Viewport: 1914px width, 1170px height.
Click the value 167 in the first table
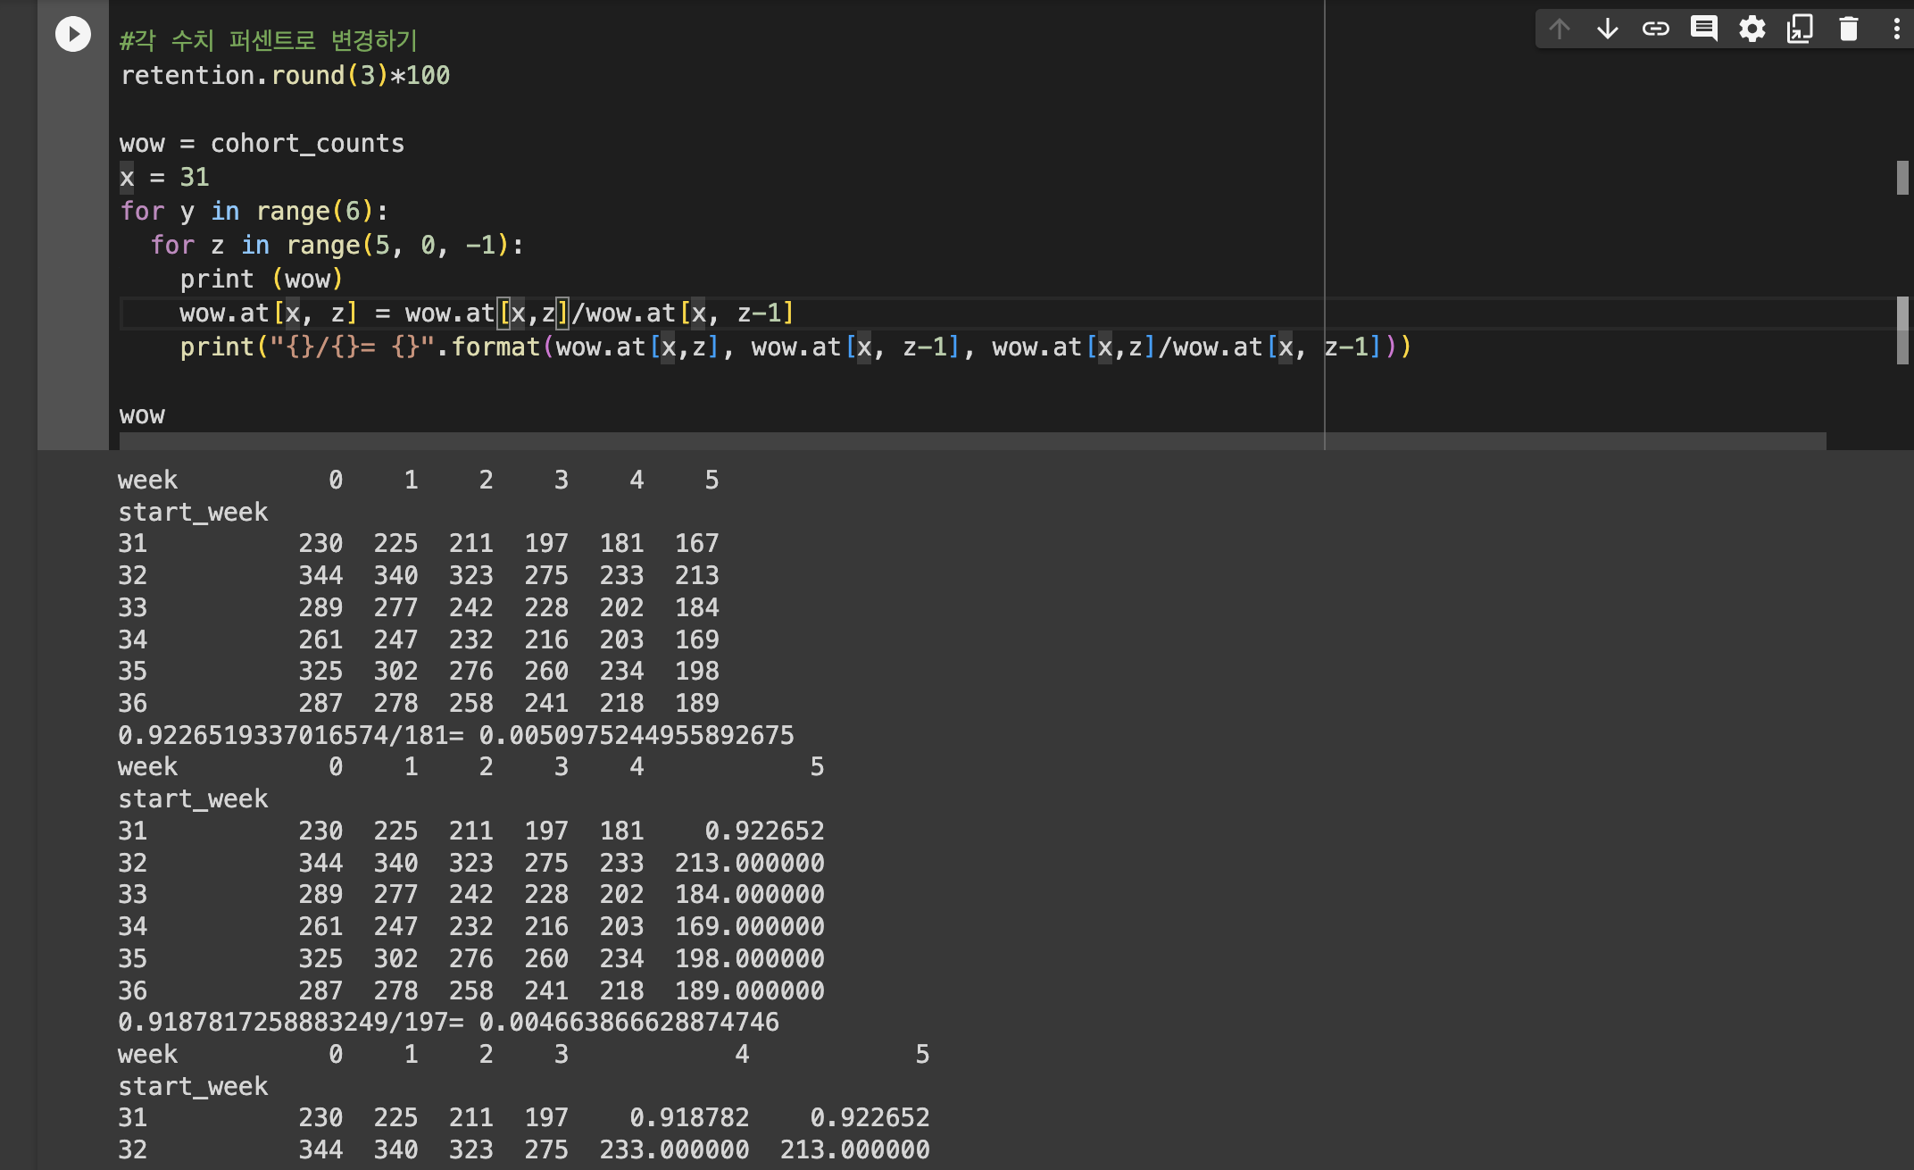tap(697, 543)
